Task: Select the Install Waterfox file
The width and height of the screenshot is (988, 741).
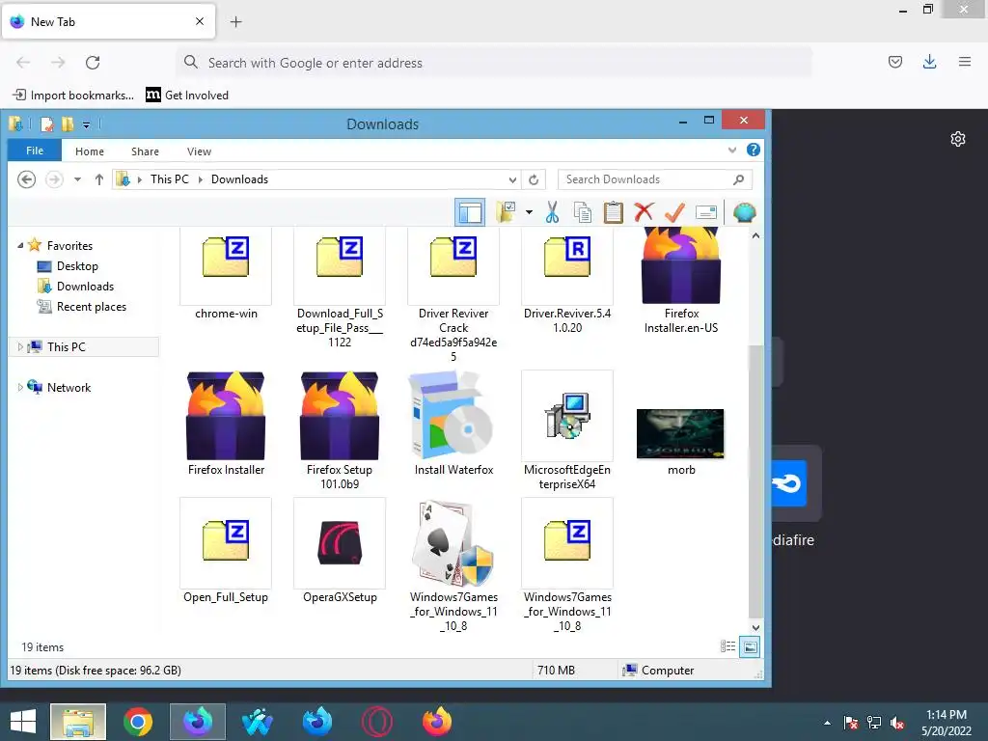Action: 453,424
